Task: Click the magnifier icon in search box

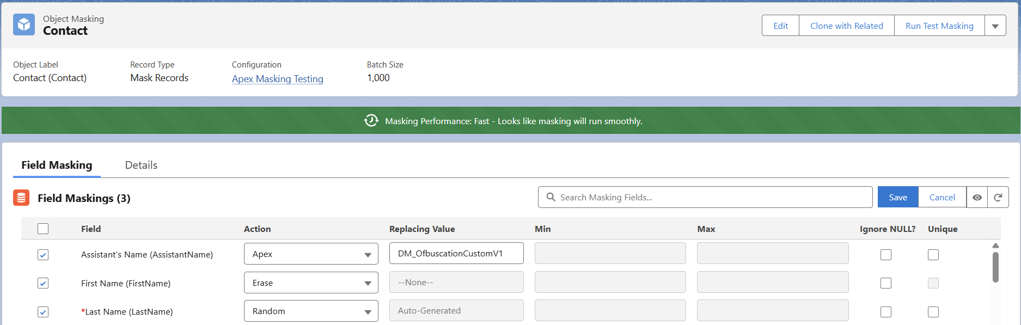Action: point(551,197)
